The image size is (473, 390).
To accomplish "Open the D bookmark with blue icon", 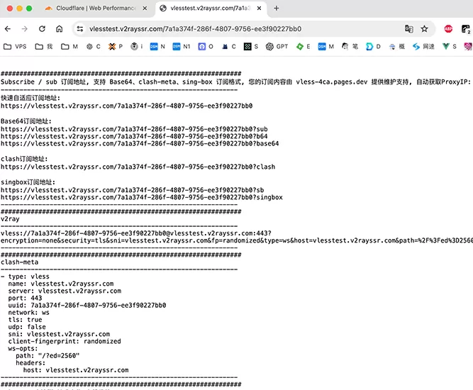I will (373, 47).
